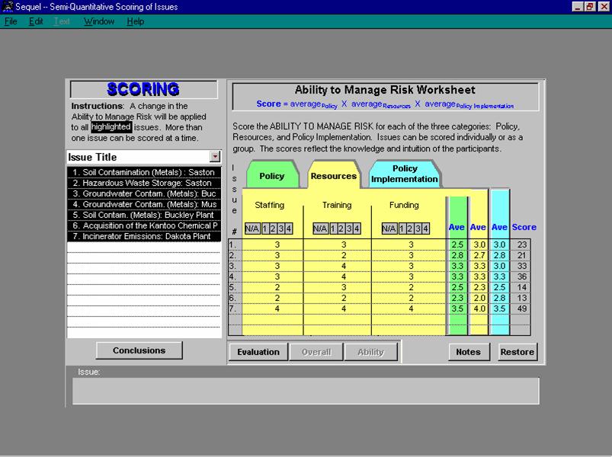612x457 pixels.
Task: Click Funding value 3 in row 4
Action: (x=411, y=276)
